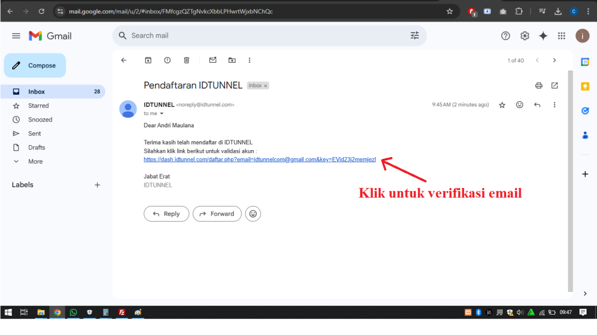Open the Inbox folder
Screen dimensions: 597x335
pyautogui.click(x=53, y=91)
